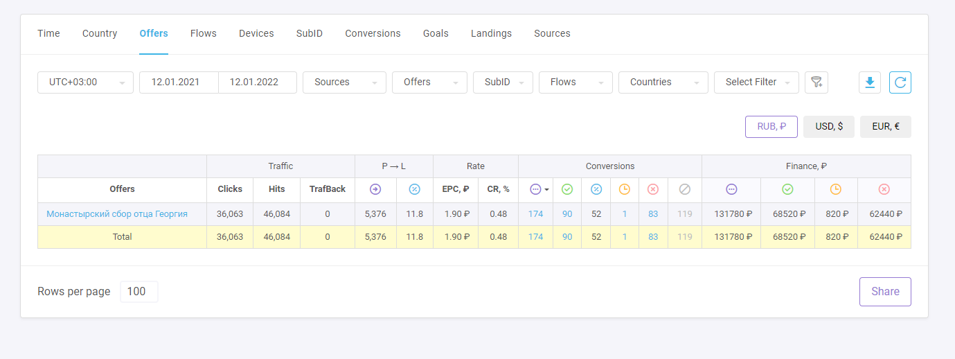Click the purple arrow icon under P → L
Viewport: 955px width, 359px height.
[x=375, y=189]
